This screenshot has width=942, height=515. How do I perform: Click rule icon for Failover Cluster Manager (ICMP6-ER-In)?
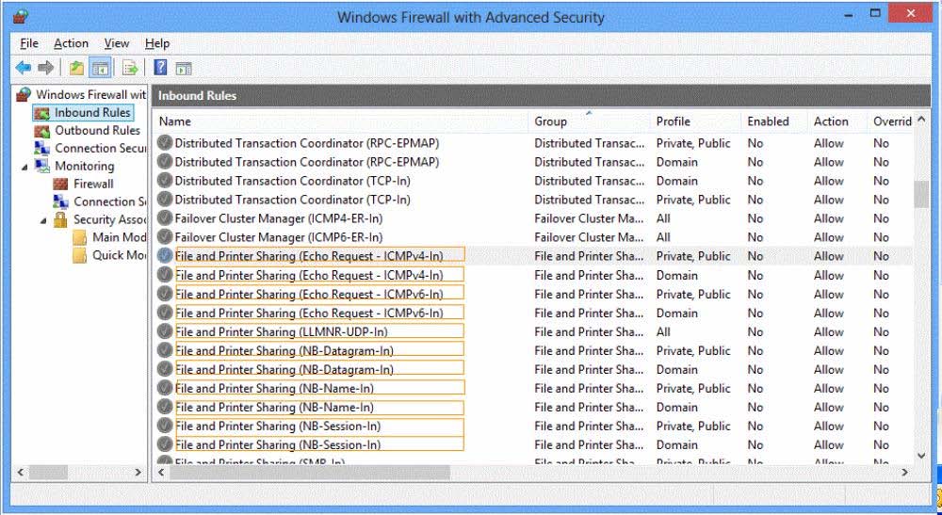pos(165,236)
